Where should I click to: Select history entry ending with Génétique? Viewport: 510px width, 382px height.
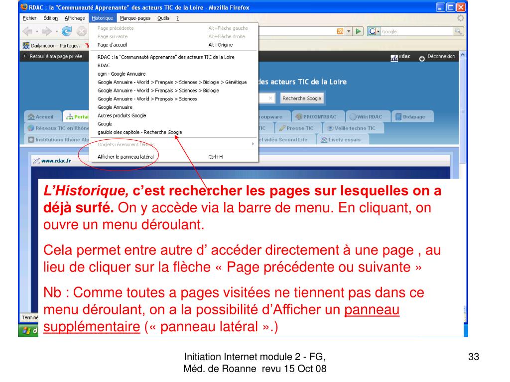[174, 82]
